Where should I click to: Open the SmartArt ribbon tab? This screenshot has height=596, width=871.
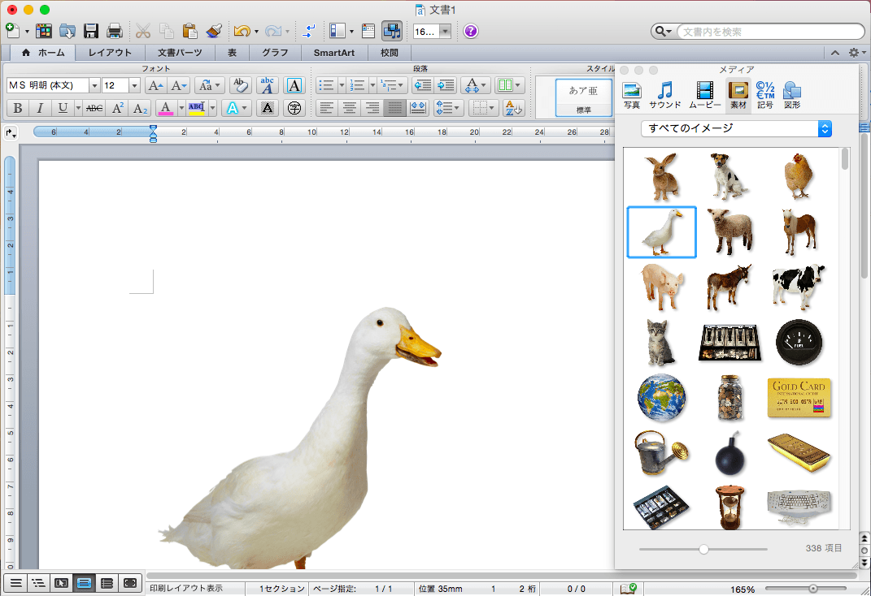coord(333,53)
